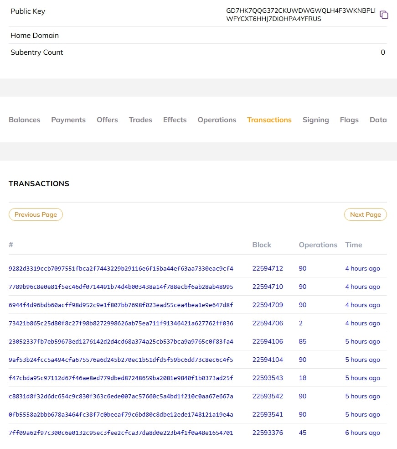This screenshot has width=397, height=449.
Task: Click the Time column header
Action: [354, 245]
